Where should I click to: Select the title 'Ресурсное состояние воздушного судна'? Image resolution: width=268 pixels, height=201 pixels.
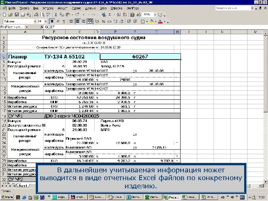click(94, 38)
